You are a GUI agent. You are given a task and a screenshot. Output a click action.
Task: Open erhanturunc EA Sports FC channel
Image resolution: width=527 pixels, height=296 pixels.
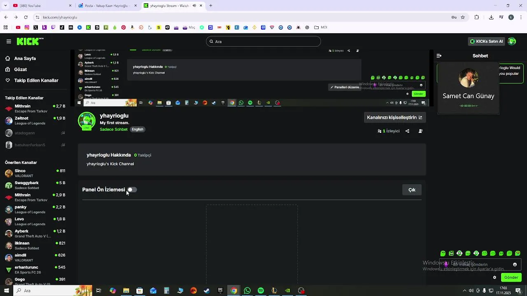(x=35, y=270)
